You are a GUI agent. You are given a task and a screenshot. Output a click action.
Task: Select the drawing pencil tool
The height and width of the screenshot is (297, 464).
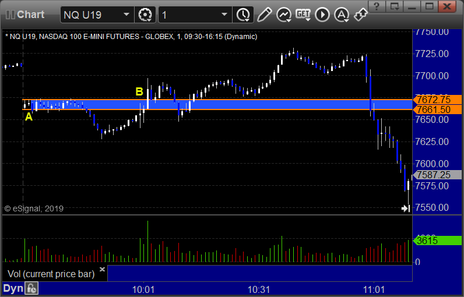pyautogui.click(x=264, y=15)
